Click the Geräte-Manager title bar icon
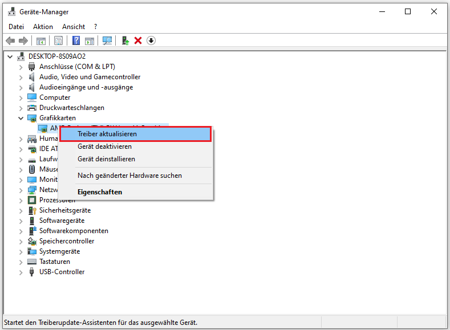450x330 pixels. pyautogui.click(x=12, y=12)
